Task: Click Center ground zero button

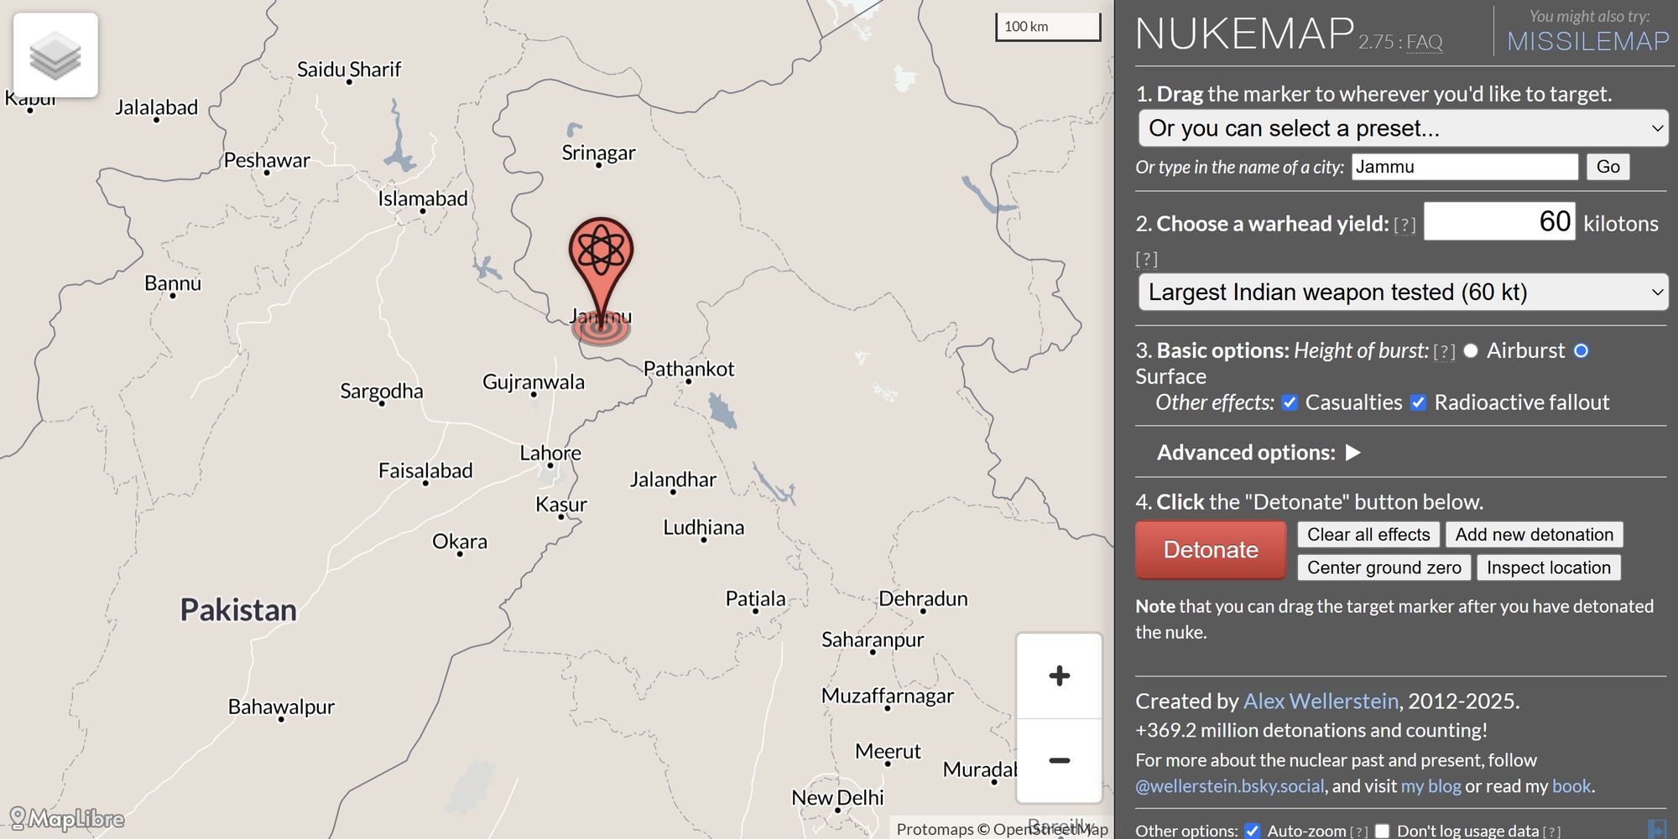Action: pos(1384,567)
